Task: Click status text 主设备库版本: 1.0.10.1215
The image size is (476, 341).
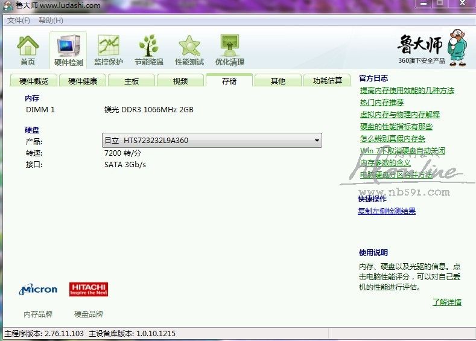Action: (x=132, y=333)
